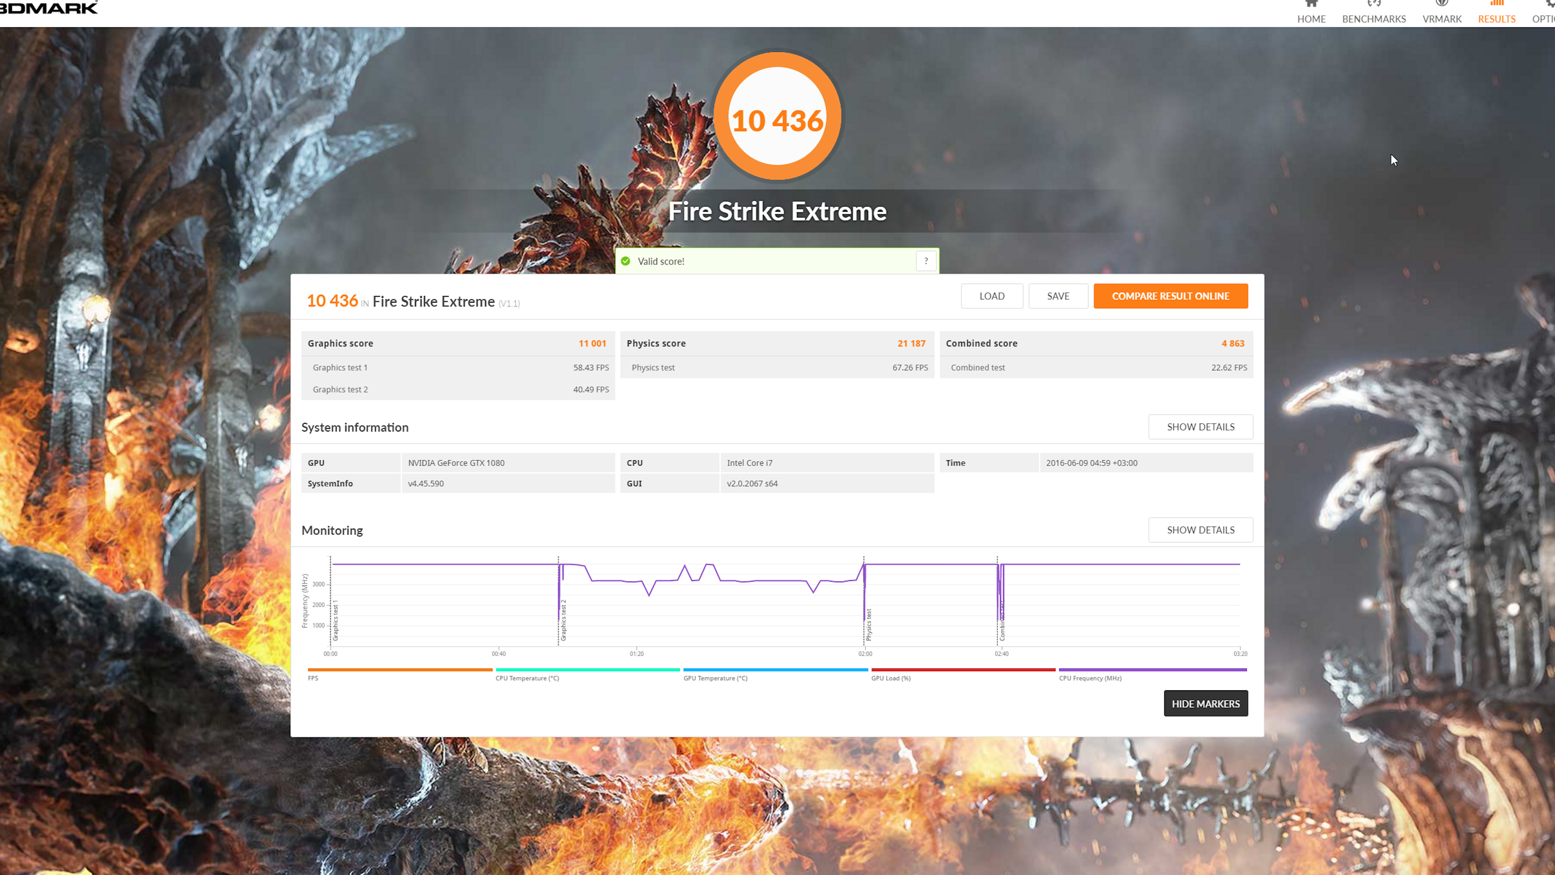Screen dimensions: 1555x875
Task: Toggle FPS legend in monitoring chart
Action: [x=400, y=674]
